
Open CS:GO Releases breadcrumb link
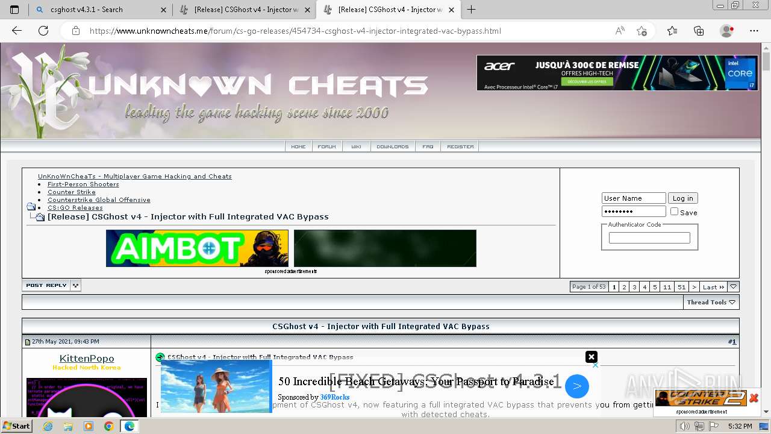coord(75,208)
